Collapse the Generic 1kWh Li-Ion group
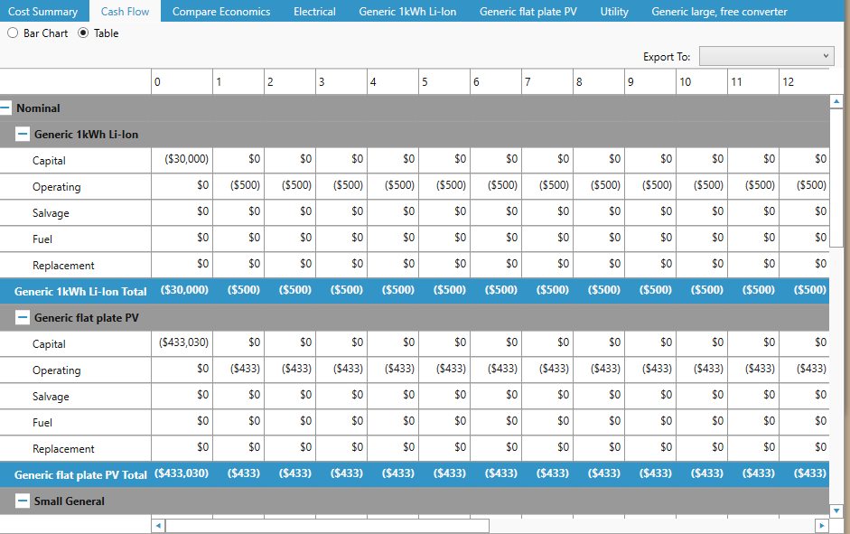 pos(22,134)
